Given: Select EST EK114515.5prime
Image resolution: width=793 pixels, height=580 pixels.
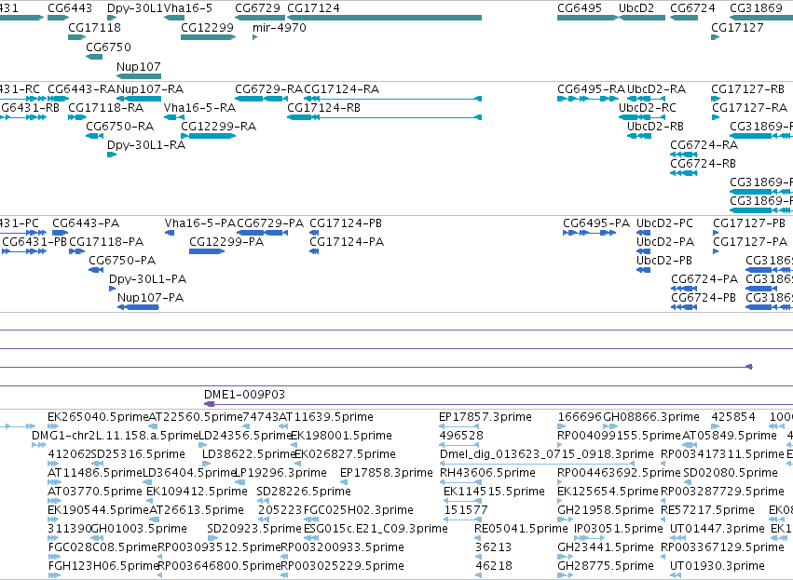Looking at the screenshot, I should 494,492.
